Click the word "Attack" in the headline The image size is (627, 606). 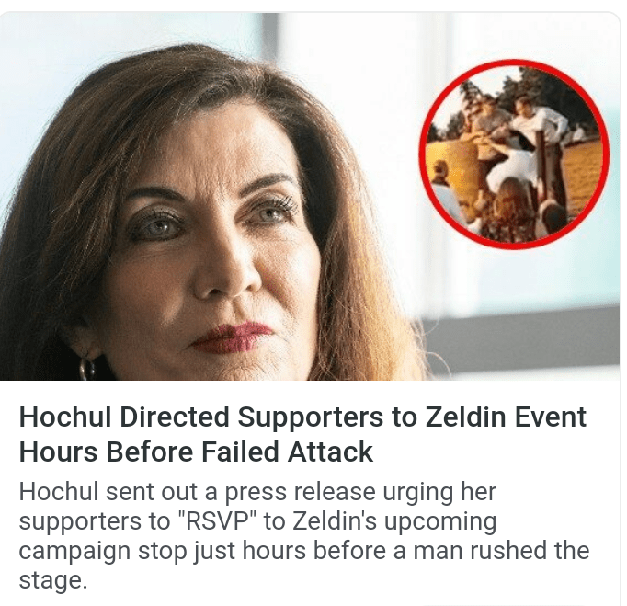pos(330,452)
